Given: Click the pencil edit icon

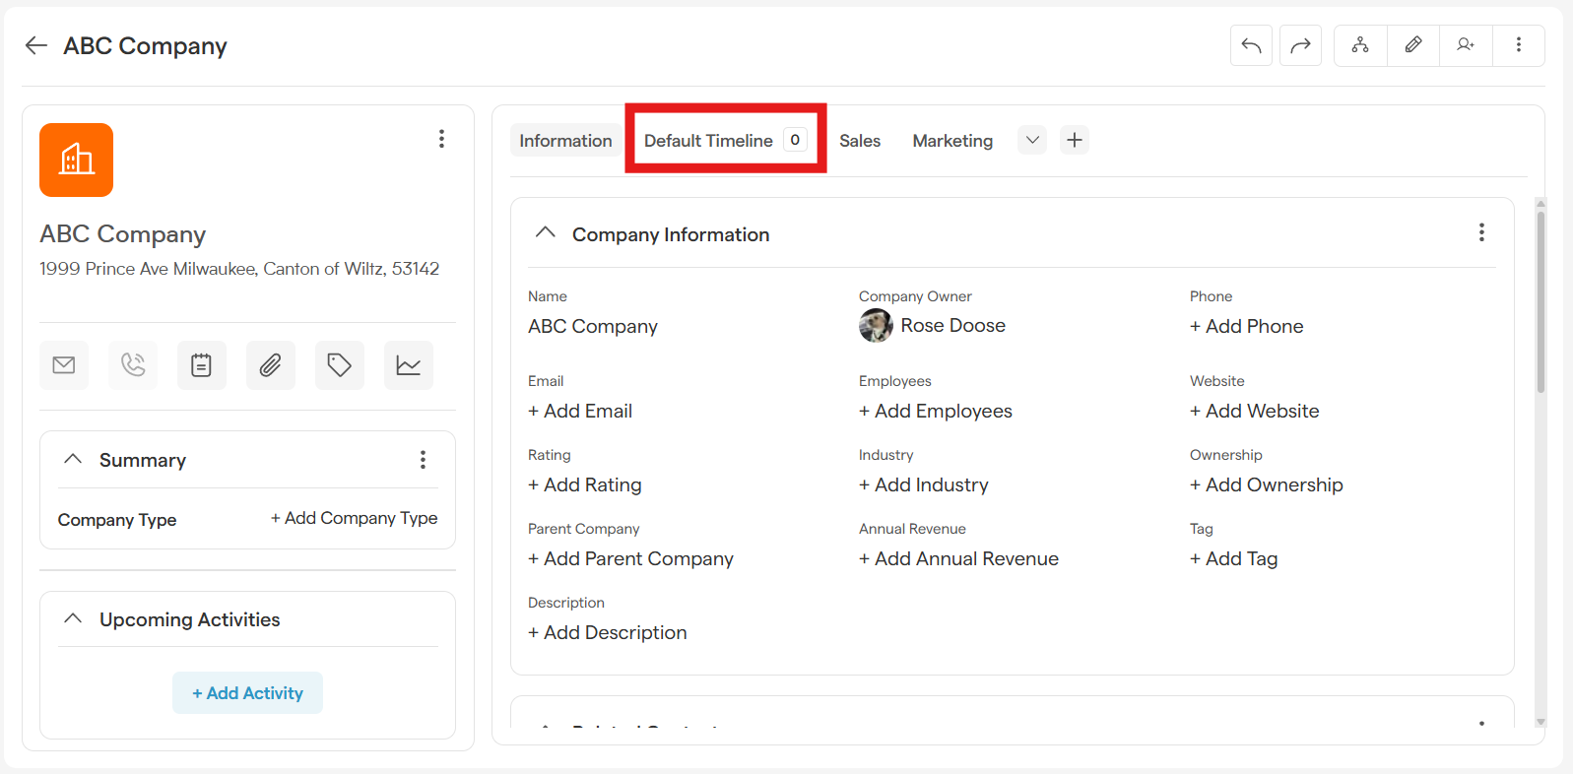Looking at the screenshot, I should point(1413,45).
